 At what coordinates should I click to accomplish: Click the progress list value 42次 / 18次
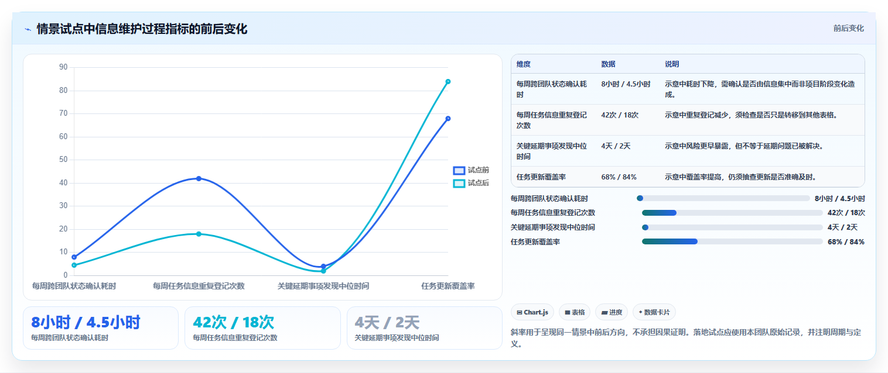pyautogui.click(x=846, y=213)
